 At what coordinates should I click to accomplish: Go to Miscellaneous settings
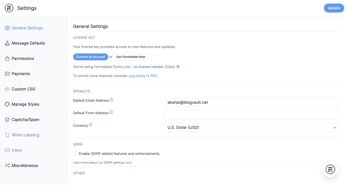[x=25, y=165]
